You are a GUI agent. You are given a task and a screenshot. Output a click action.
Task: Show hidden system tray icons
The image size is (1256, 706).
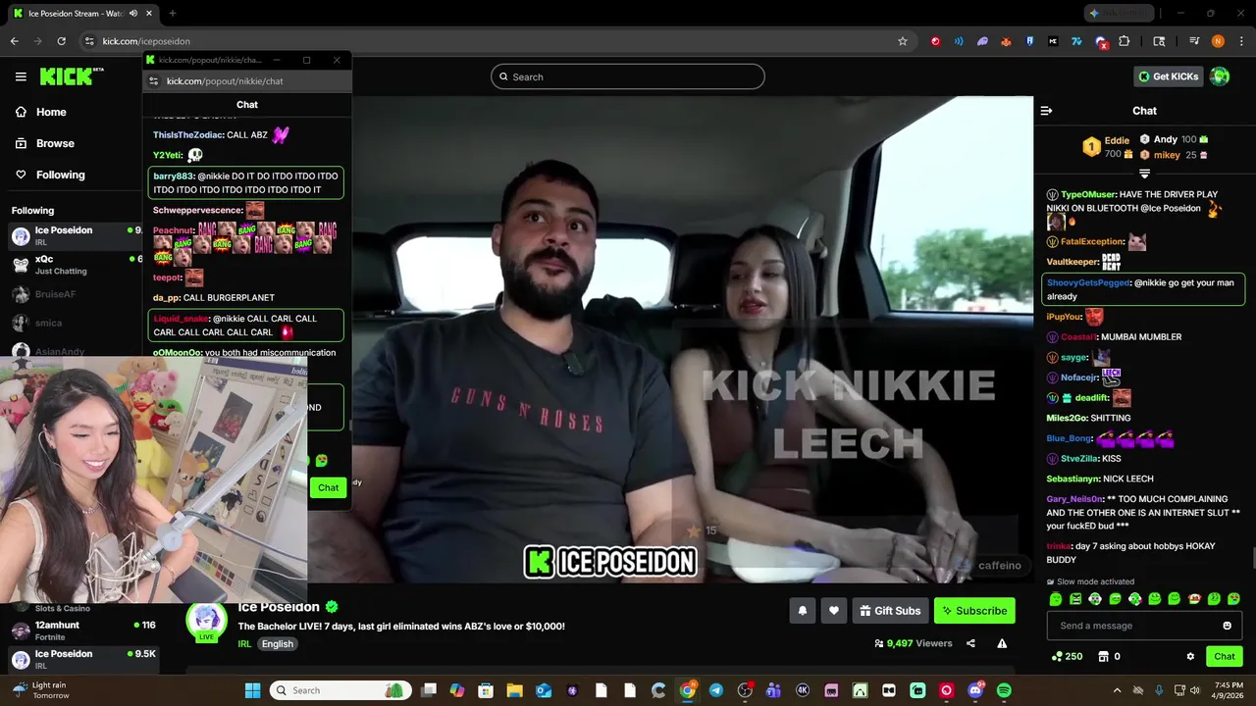[1117, 690]
